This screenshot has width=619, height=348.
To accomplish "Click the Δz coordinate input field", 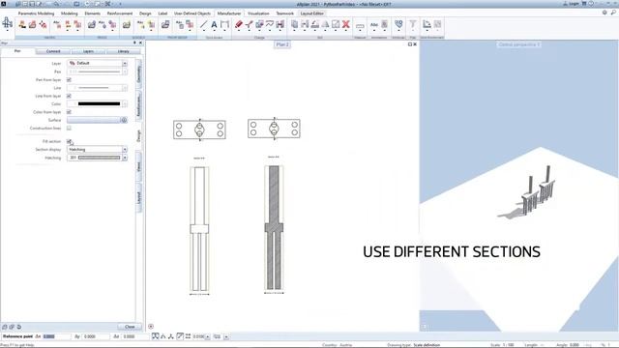I will click(134, 336).
